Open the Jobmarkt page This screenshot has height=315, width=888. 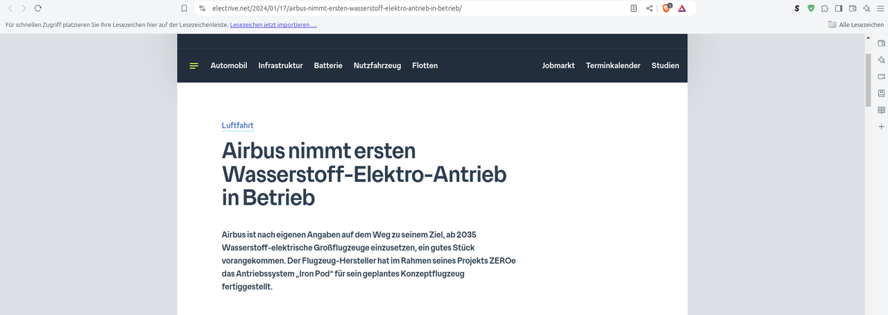tap(558, 66)
